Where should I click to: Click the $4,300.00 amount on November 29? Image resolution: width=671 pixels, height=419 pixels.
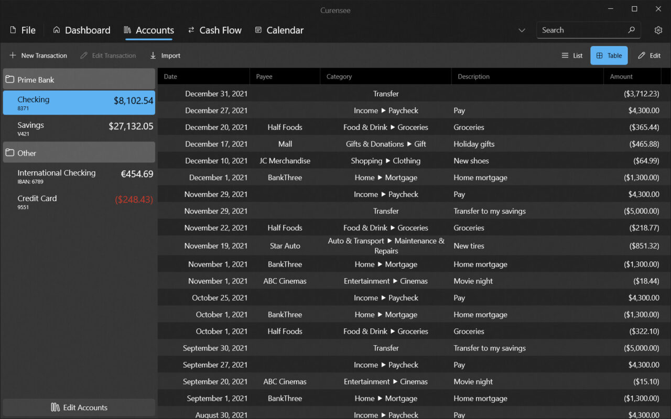(644, 194)
